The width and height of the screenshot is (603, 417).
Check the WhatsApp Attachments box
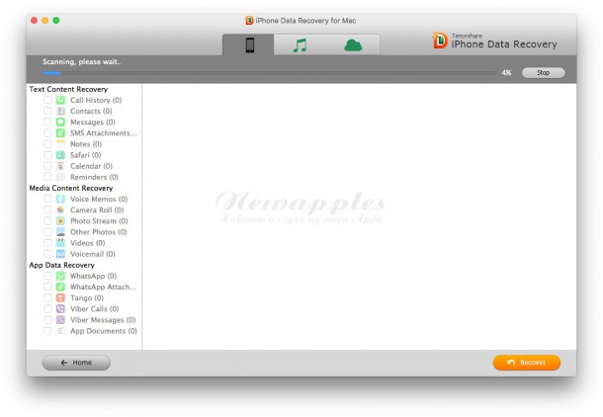click(47, 287)
